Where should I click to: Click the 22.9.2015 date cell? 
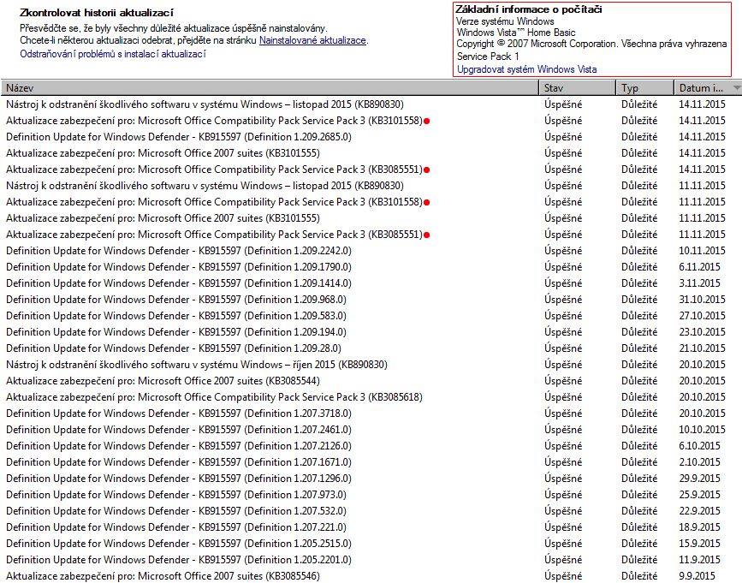tap(699, 511)
